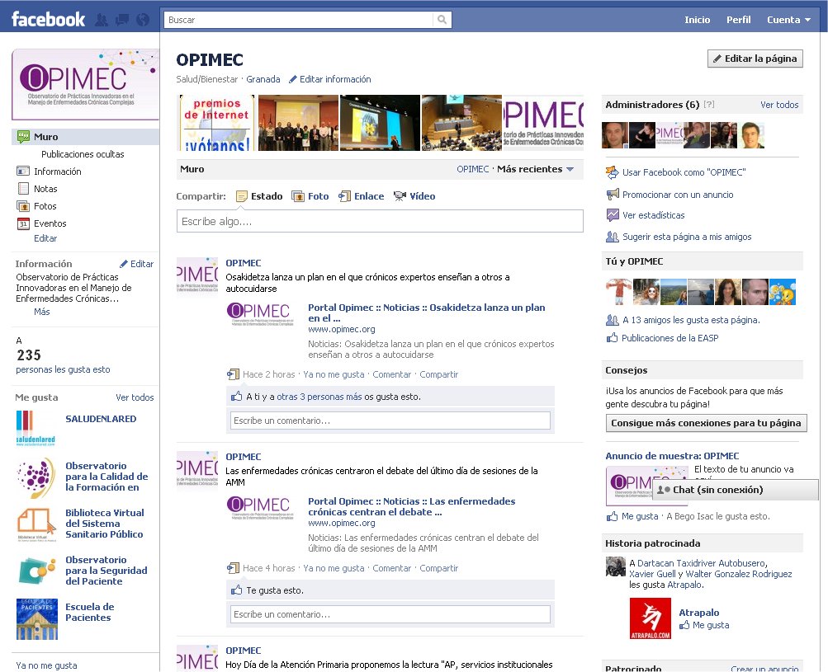Screen dimensions: 828x672
Task: Select the Vídeo share icon
Action: [400, 196]
